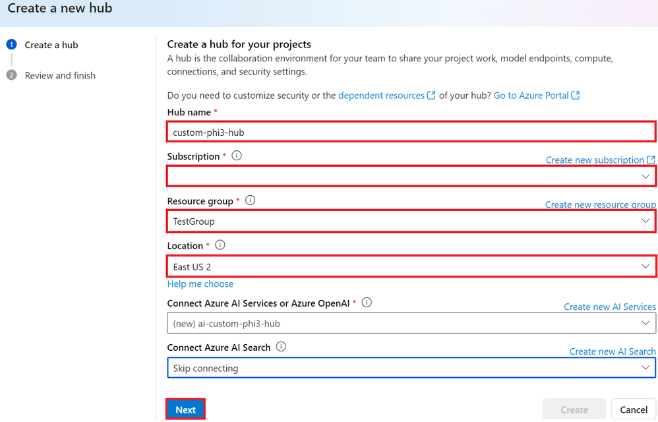This screenshot has width=658, height=422.
Task: Click the Subscription info icon
Action: pos(237,156)
